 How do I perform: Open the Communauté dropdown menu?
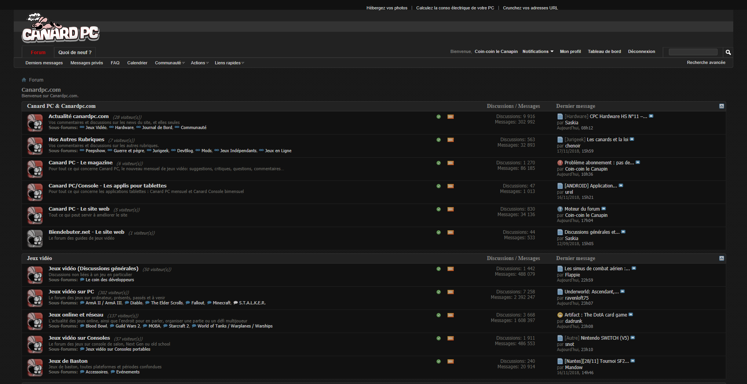click(170, 63)
